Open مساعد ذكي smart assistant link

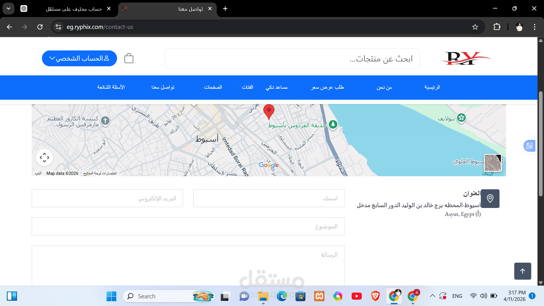point(277,87)
